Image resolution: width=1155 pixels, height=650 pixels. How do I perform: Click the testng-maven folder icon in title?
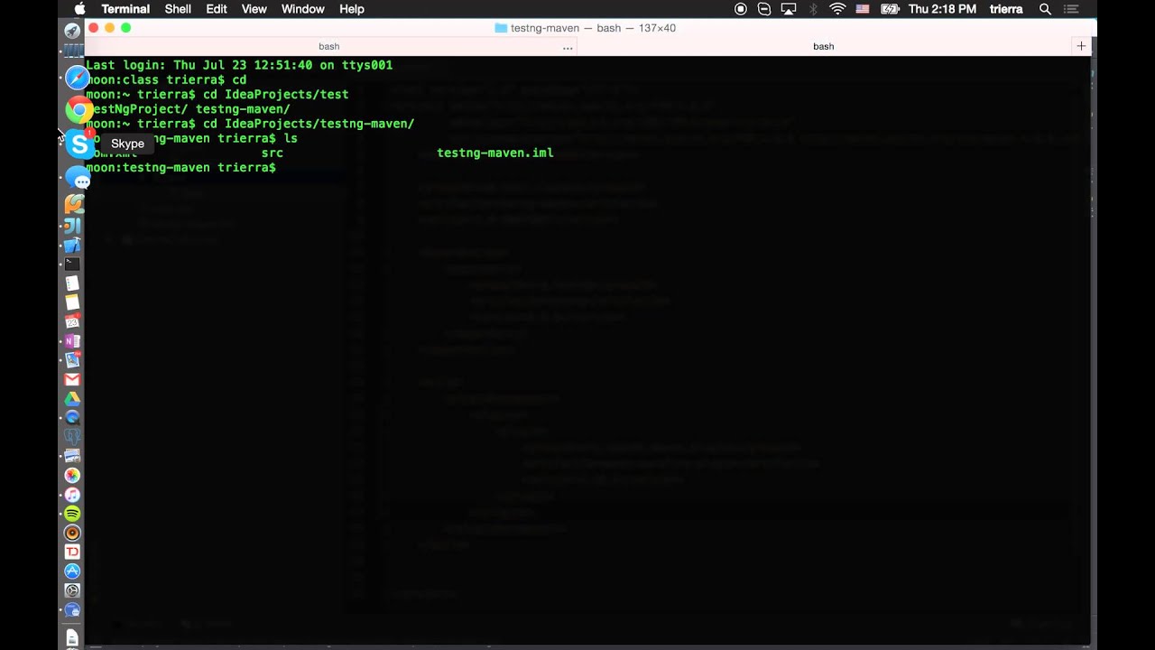pyautogui.click(x=501, y=28)
